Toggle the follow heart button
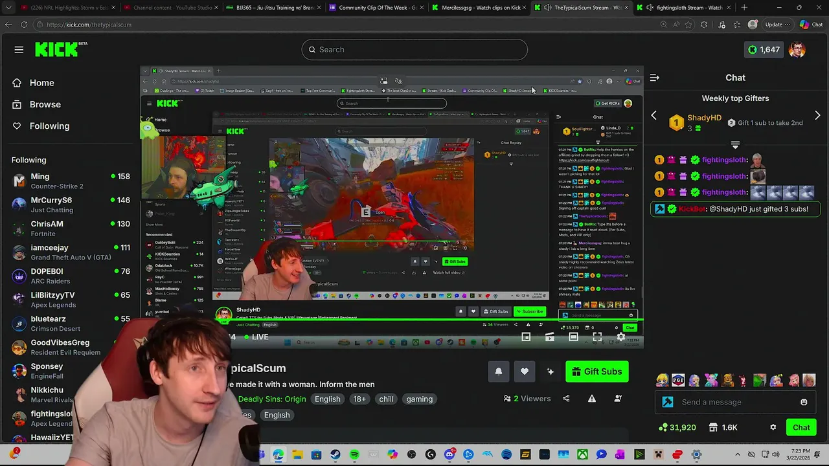Image resolution: width=829 pixels, height=466 pixels. pyautogui.click(x=525, y=372)
